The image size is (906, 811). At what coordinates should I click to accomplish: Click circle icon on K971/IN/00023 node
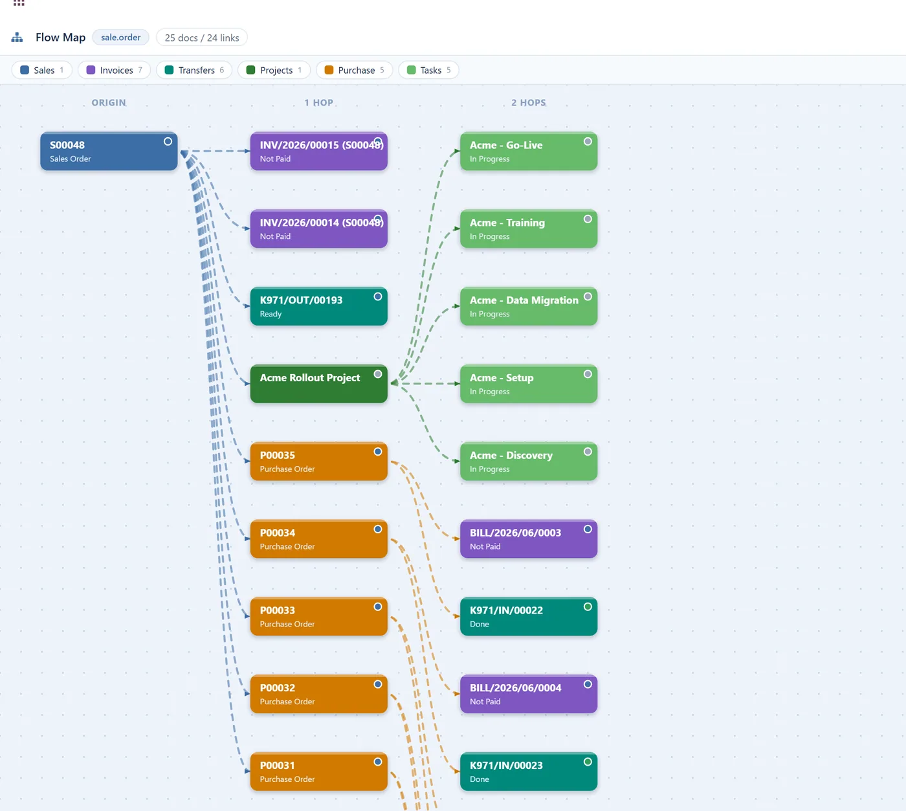tap(588, 762)
